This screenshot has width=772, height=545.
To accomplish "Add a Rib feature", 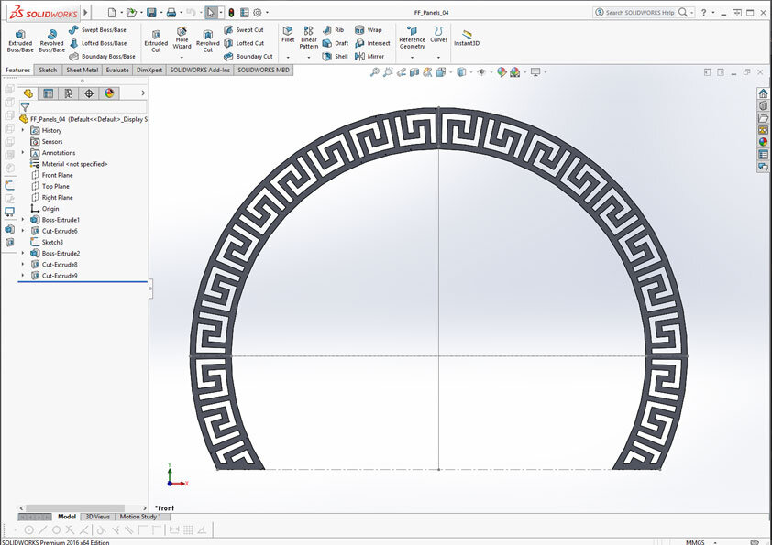I will 334,30.
